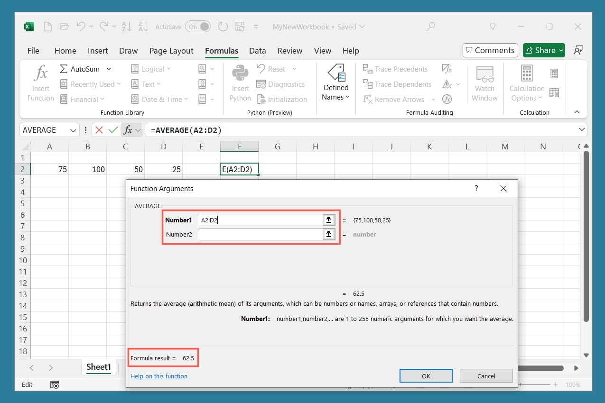Image resolution: width=605 pixels, height=403 pixels.
Task: Switch to the Data tab
Action: point(257,51)
